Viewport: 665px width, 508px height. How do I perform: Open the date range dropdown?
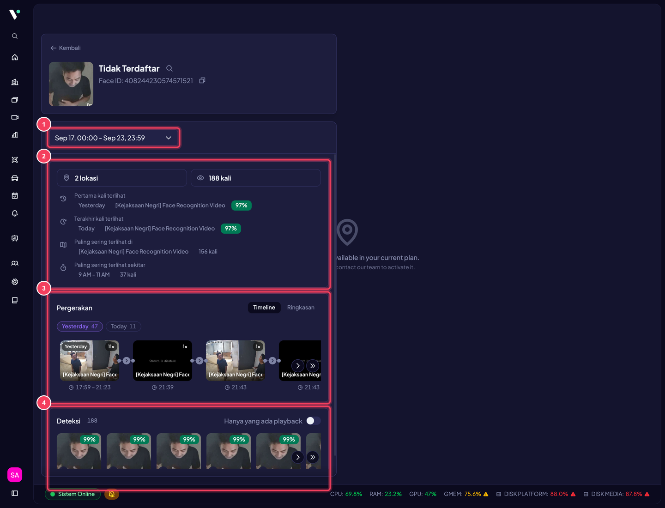(113, 138)
